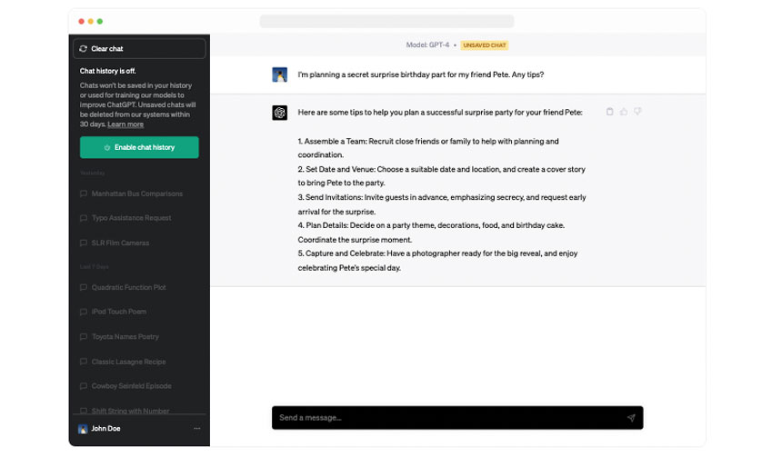Viewport: 782px width, 457px height.
Task: Open the Classic Lasagne Recipe chat
Action: pos(130,362)
